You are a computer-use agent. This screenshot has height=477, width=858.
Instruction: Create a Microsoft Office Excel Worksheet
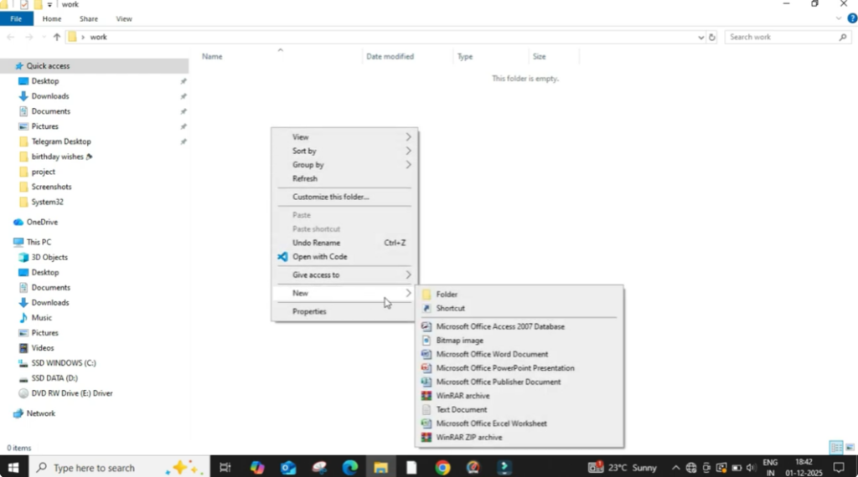point(519,423)
